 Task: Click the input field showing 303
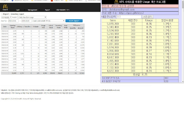point(129,17)
